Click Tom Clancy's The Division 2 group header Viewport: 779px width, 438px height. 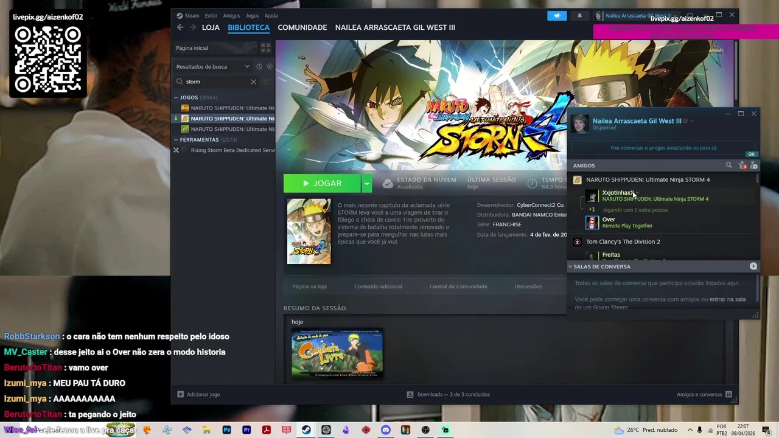coord(623,242)
